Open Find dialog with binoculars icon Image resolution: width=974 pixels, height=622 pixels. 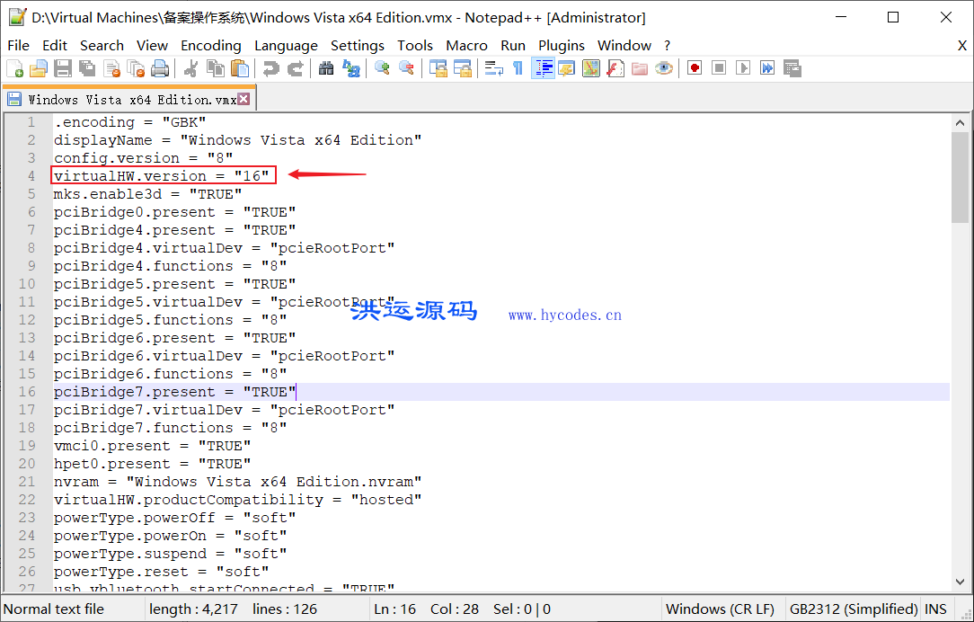click(x=326, y=68)
